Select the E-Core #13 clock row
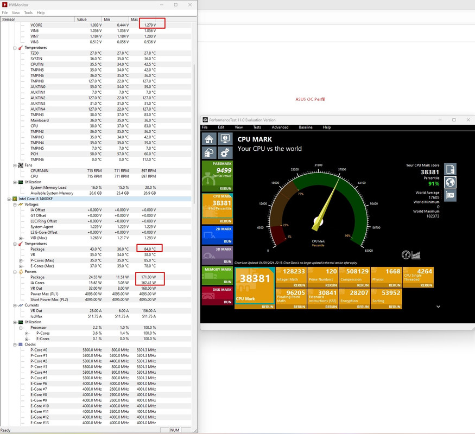This screenshot has width=475, height=434. click(96, 423)
